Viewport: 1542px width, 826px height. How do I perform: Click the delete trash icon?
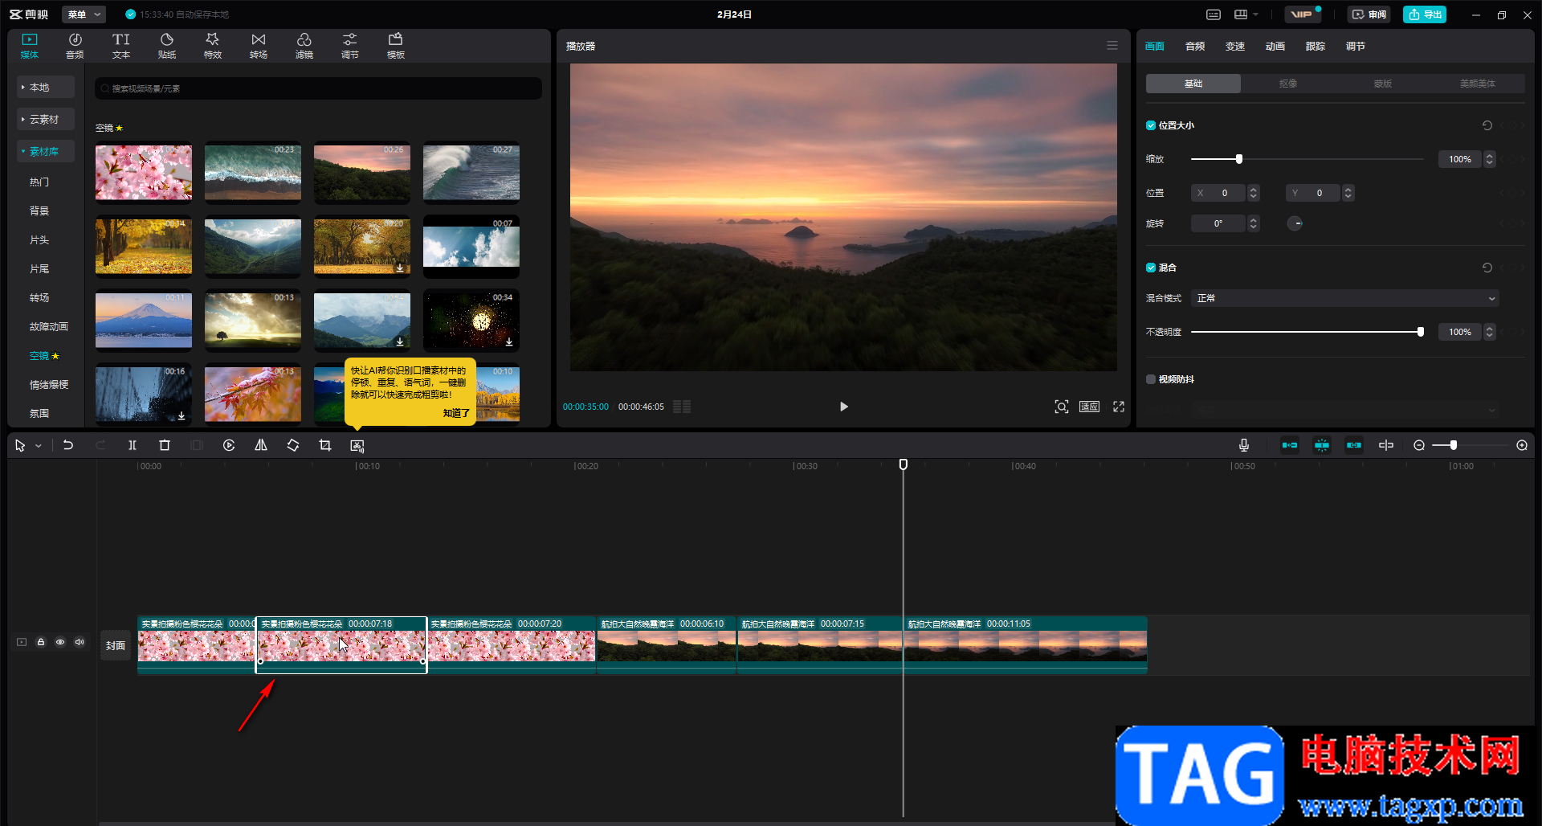pyautogui.click(x=165, y=445)
